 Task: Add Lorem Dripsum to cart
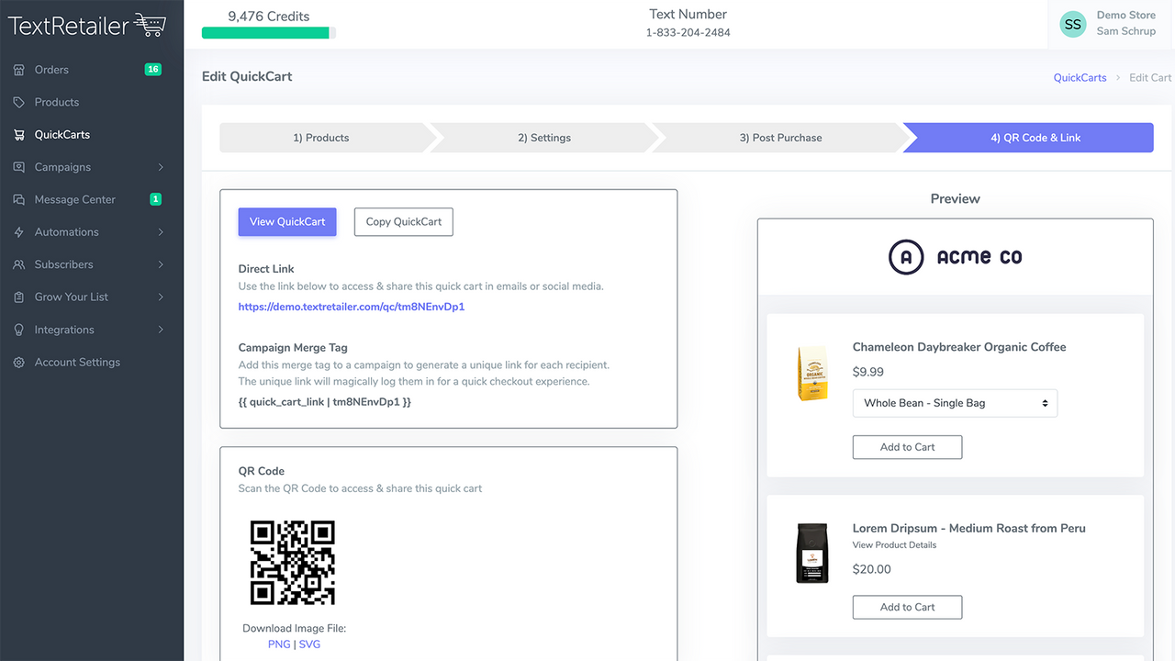coord(907,607)
